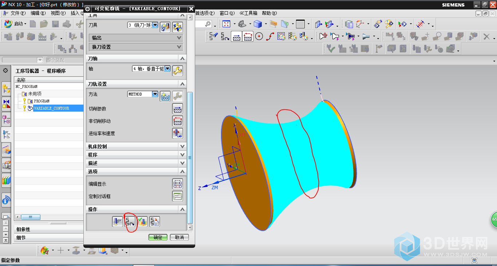Viewport: 497px width, 266px height.
Task: Click the WCS orient toolbar icon
Action: (x=360, y=24)
